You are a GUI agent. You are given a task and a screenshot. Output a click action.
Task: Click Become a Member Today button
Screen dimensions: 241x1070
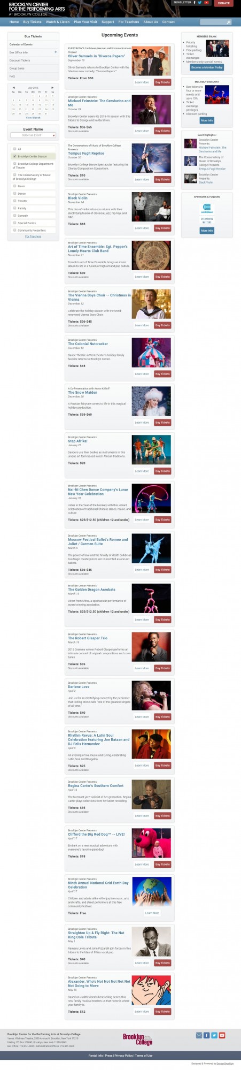pyautogui.click(x=207, y=67)
